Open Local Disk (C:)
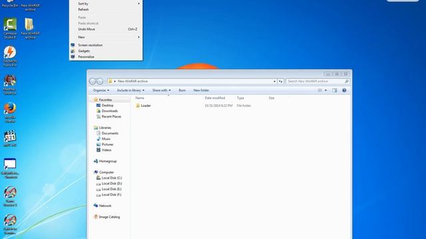The image size is (426, 239). click(109, 178)
